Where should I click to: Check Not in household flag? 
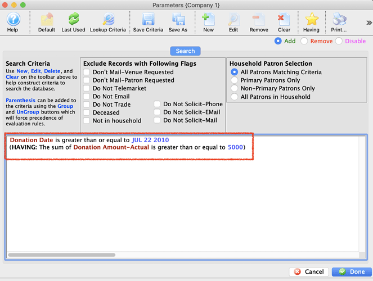(x=87, y=120)
